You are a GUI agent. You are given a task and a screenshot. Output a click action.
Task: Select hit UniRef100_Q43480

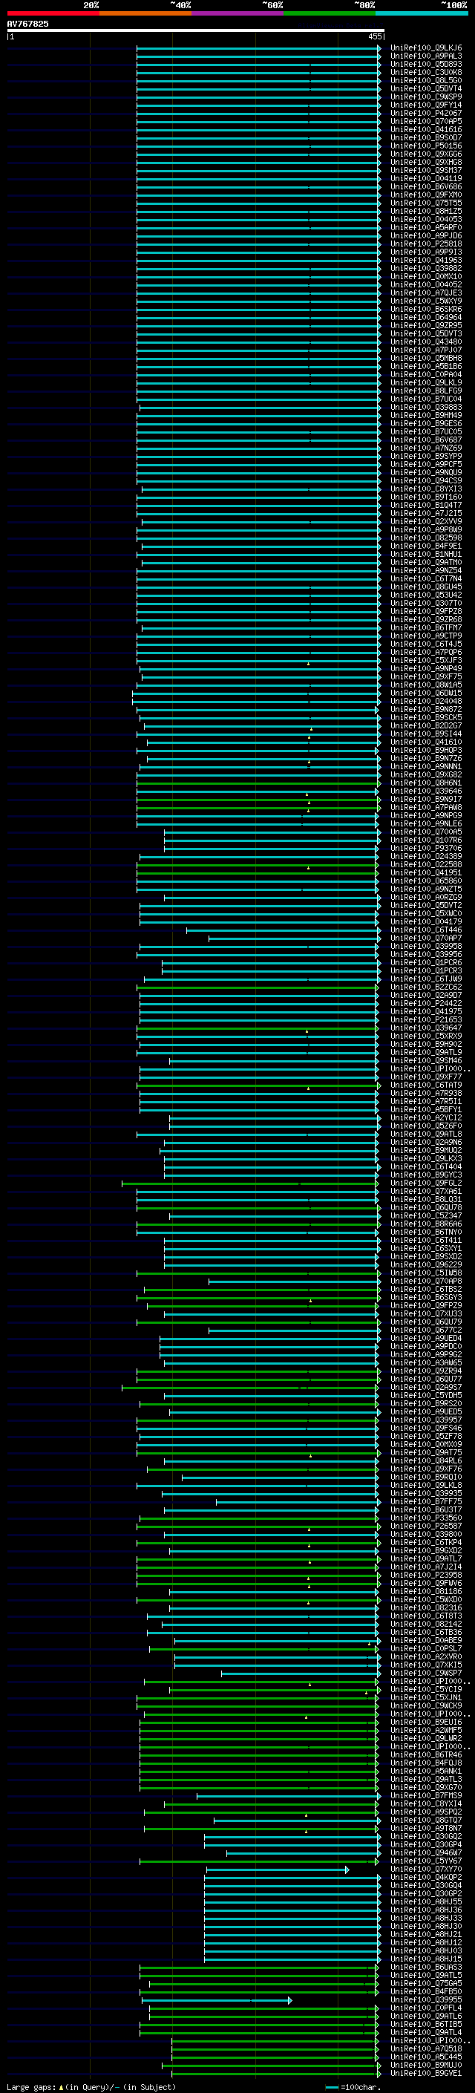click(x=425, y=342)
